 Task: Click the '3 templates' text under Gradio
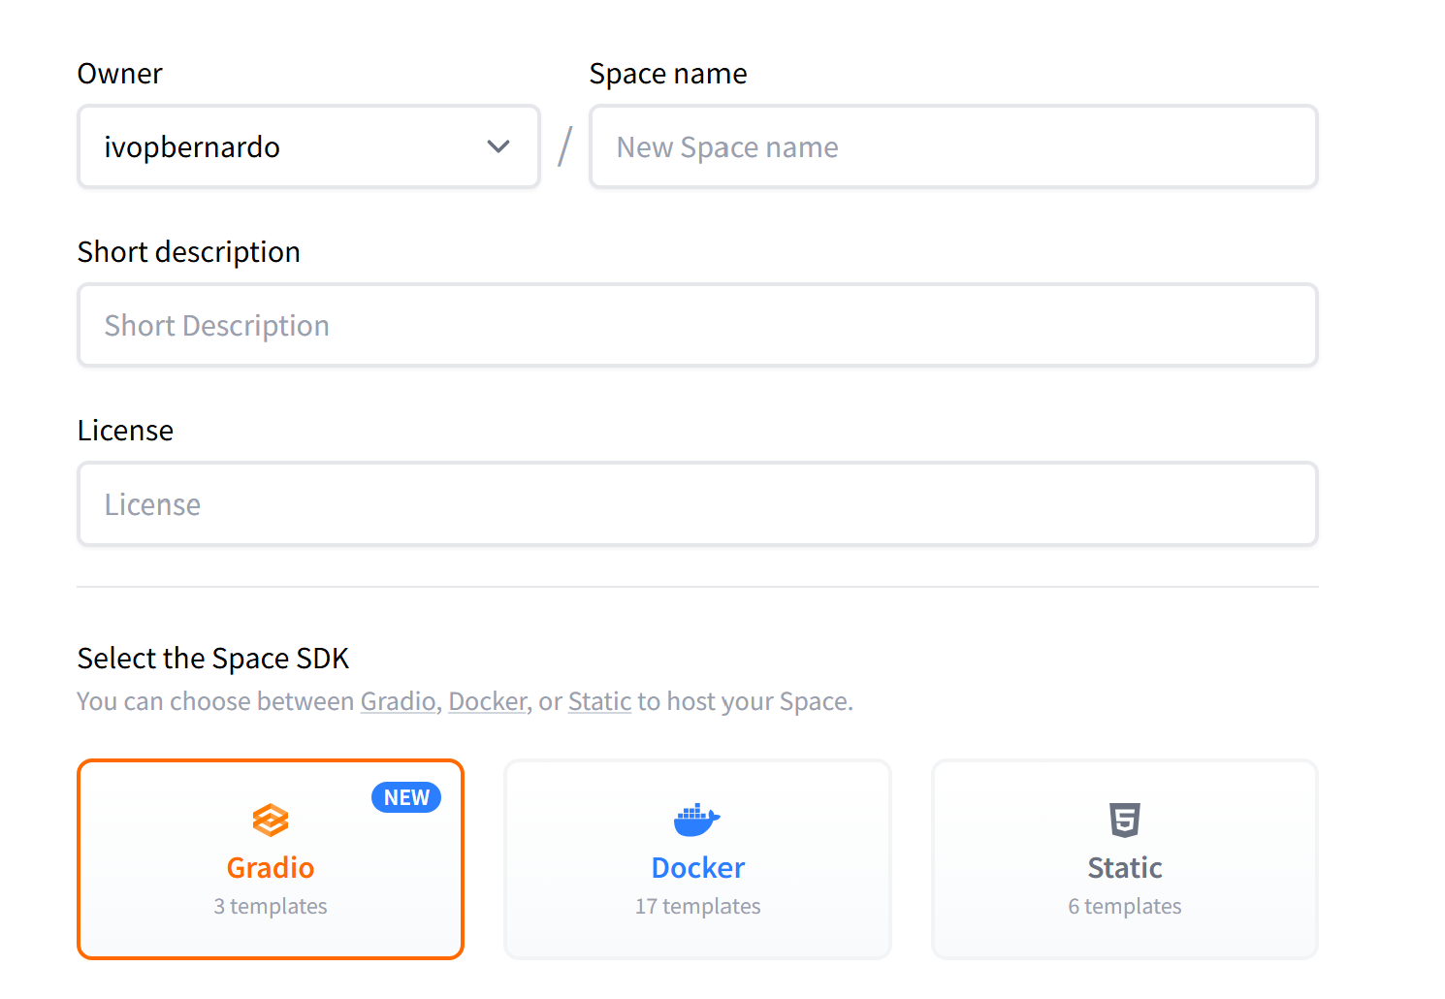[271, 906]
